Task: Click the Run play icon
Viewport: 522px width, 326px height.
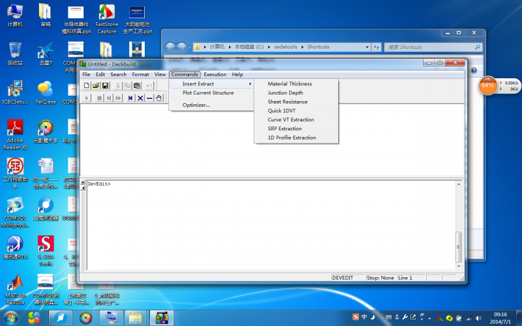Action: click(x=87, y=98)
